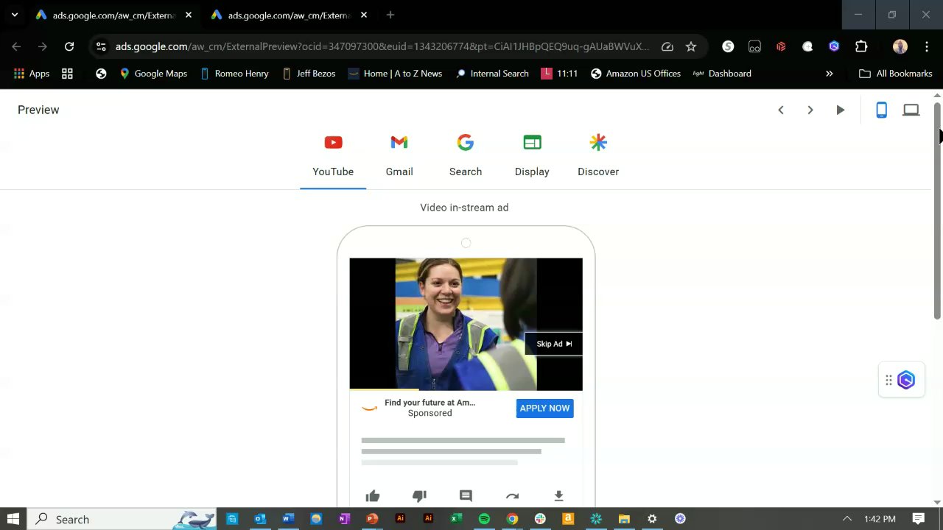Switch to the Gmail preview tab
This screenshot has width=943, height=530.
pos(399,156)
